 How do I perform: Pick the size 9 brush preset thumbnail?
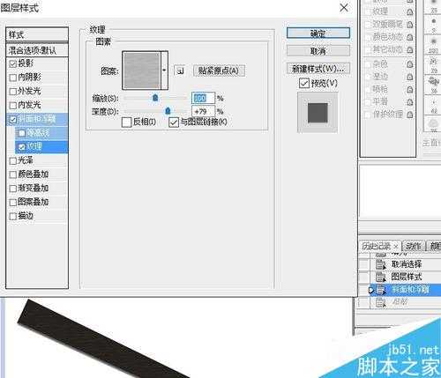pyautogui.click(x=434, y=26)
